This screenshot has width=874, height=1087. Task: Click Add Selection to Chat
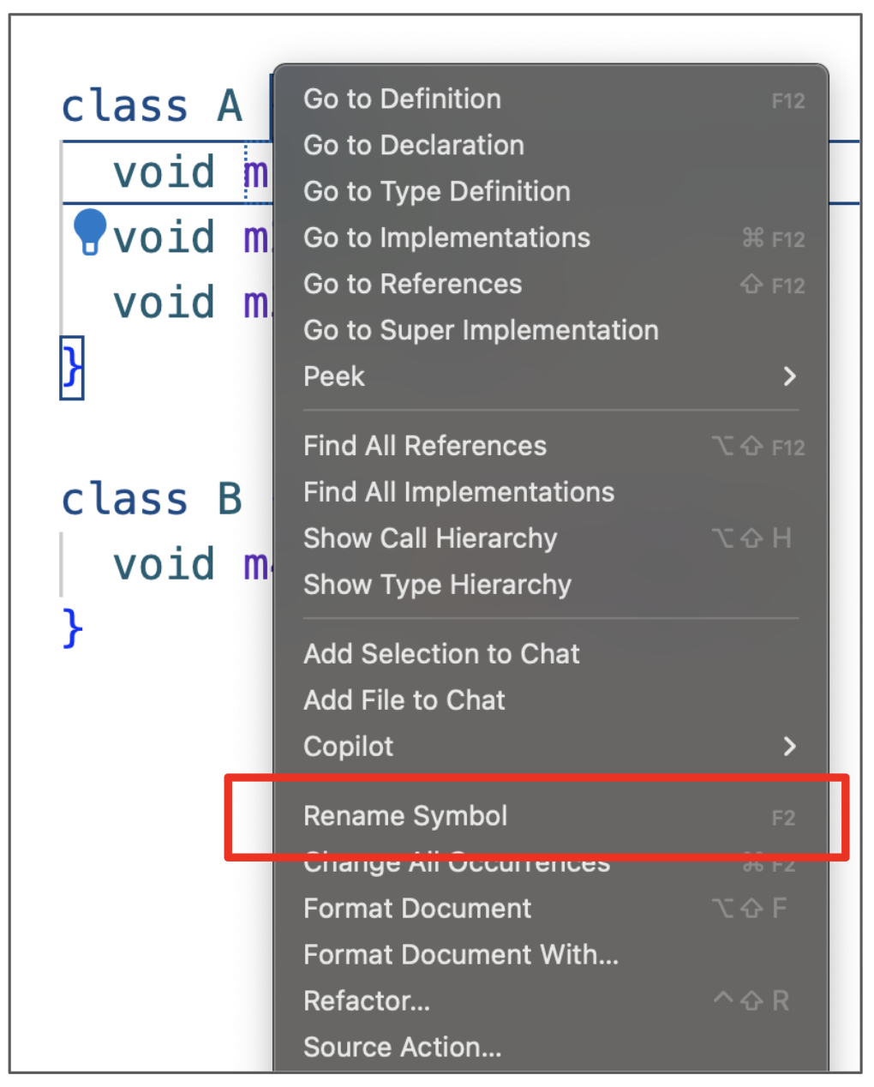point(441,655)
